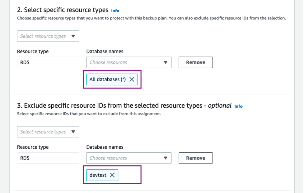
Task: Click Remove next to the RDS resource type
Action: point(195,62)
